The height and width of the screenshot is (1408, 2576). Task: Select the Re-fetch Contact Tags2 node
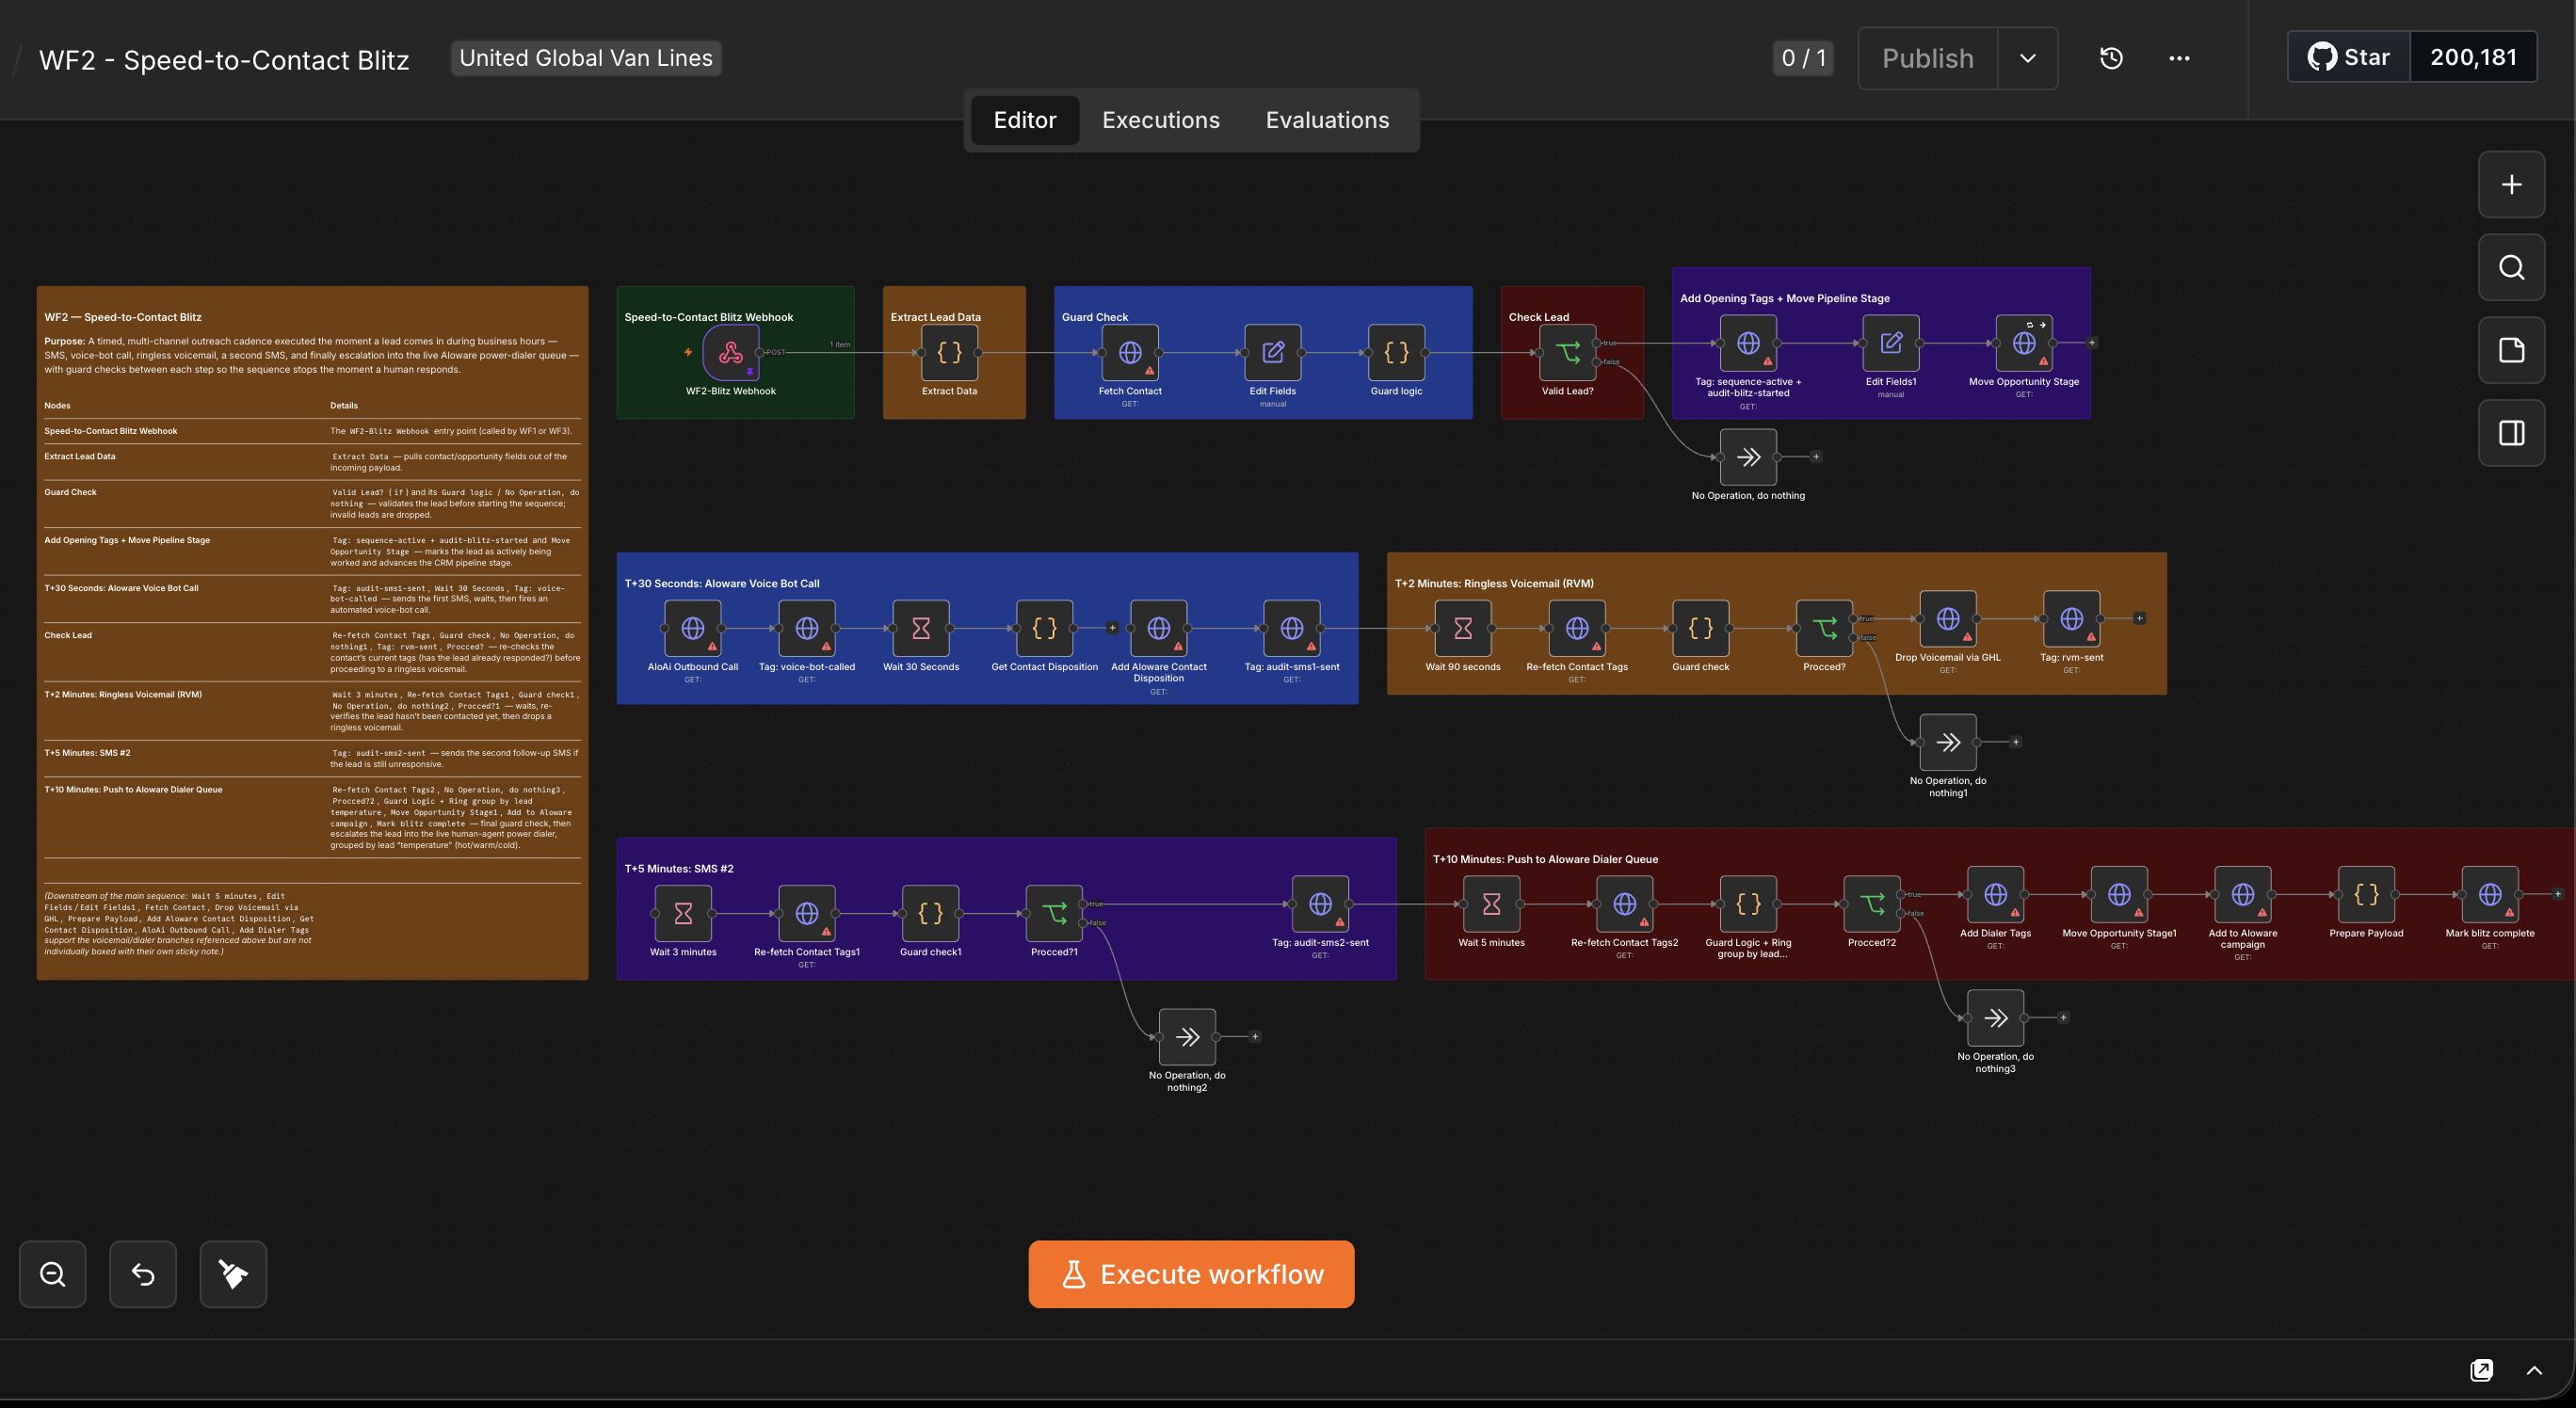1625,904
